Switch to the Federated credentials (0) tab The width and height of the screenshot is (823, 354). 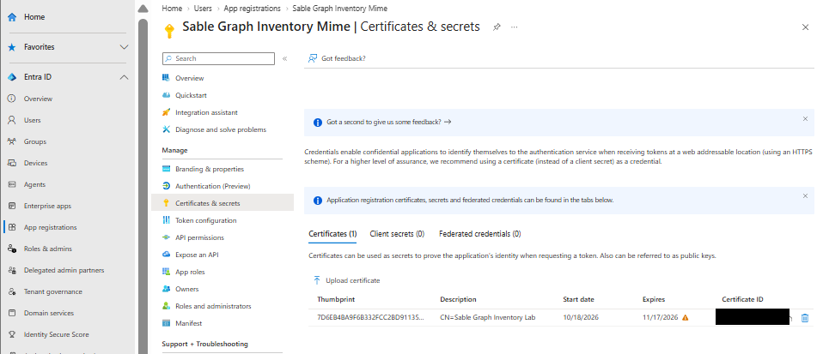coord(479,234)
